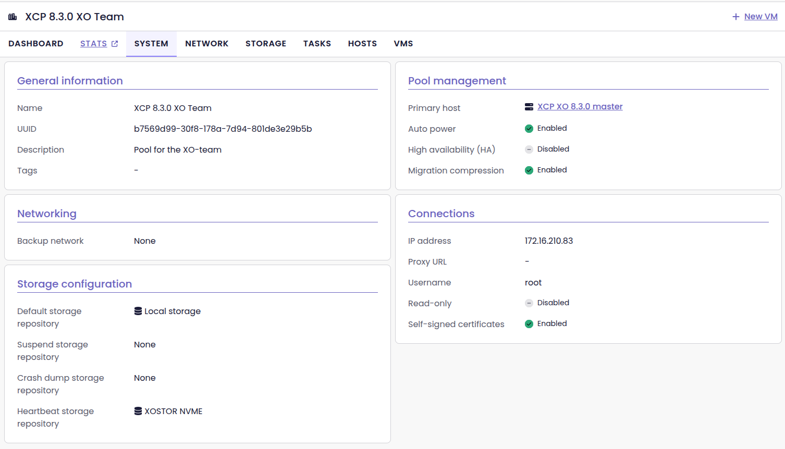Click the Migration compression enabled status icon
Image resolution: width=785 pixels, height=449 pixels.
pyautogui.click(x=529, y=170)
